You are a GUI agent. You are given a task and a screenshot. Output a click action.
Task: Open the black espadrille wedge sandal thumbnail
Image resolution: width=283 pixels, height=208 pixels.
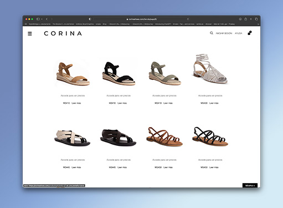point(119,74)
